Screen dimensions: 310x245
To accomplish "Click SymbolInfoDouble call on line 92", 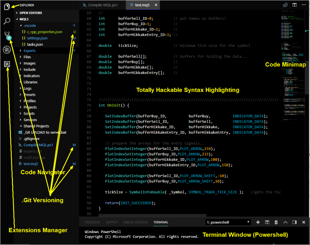I will tap(147, 192).
